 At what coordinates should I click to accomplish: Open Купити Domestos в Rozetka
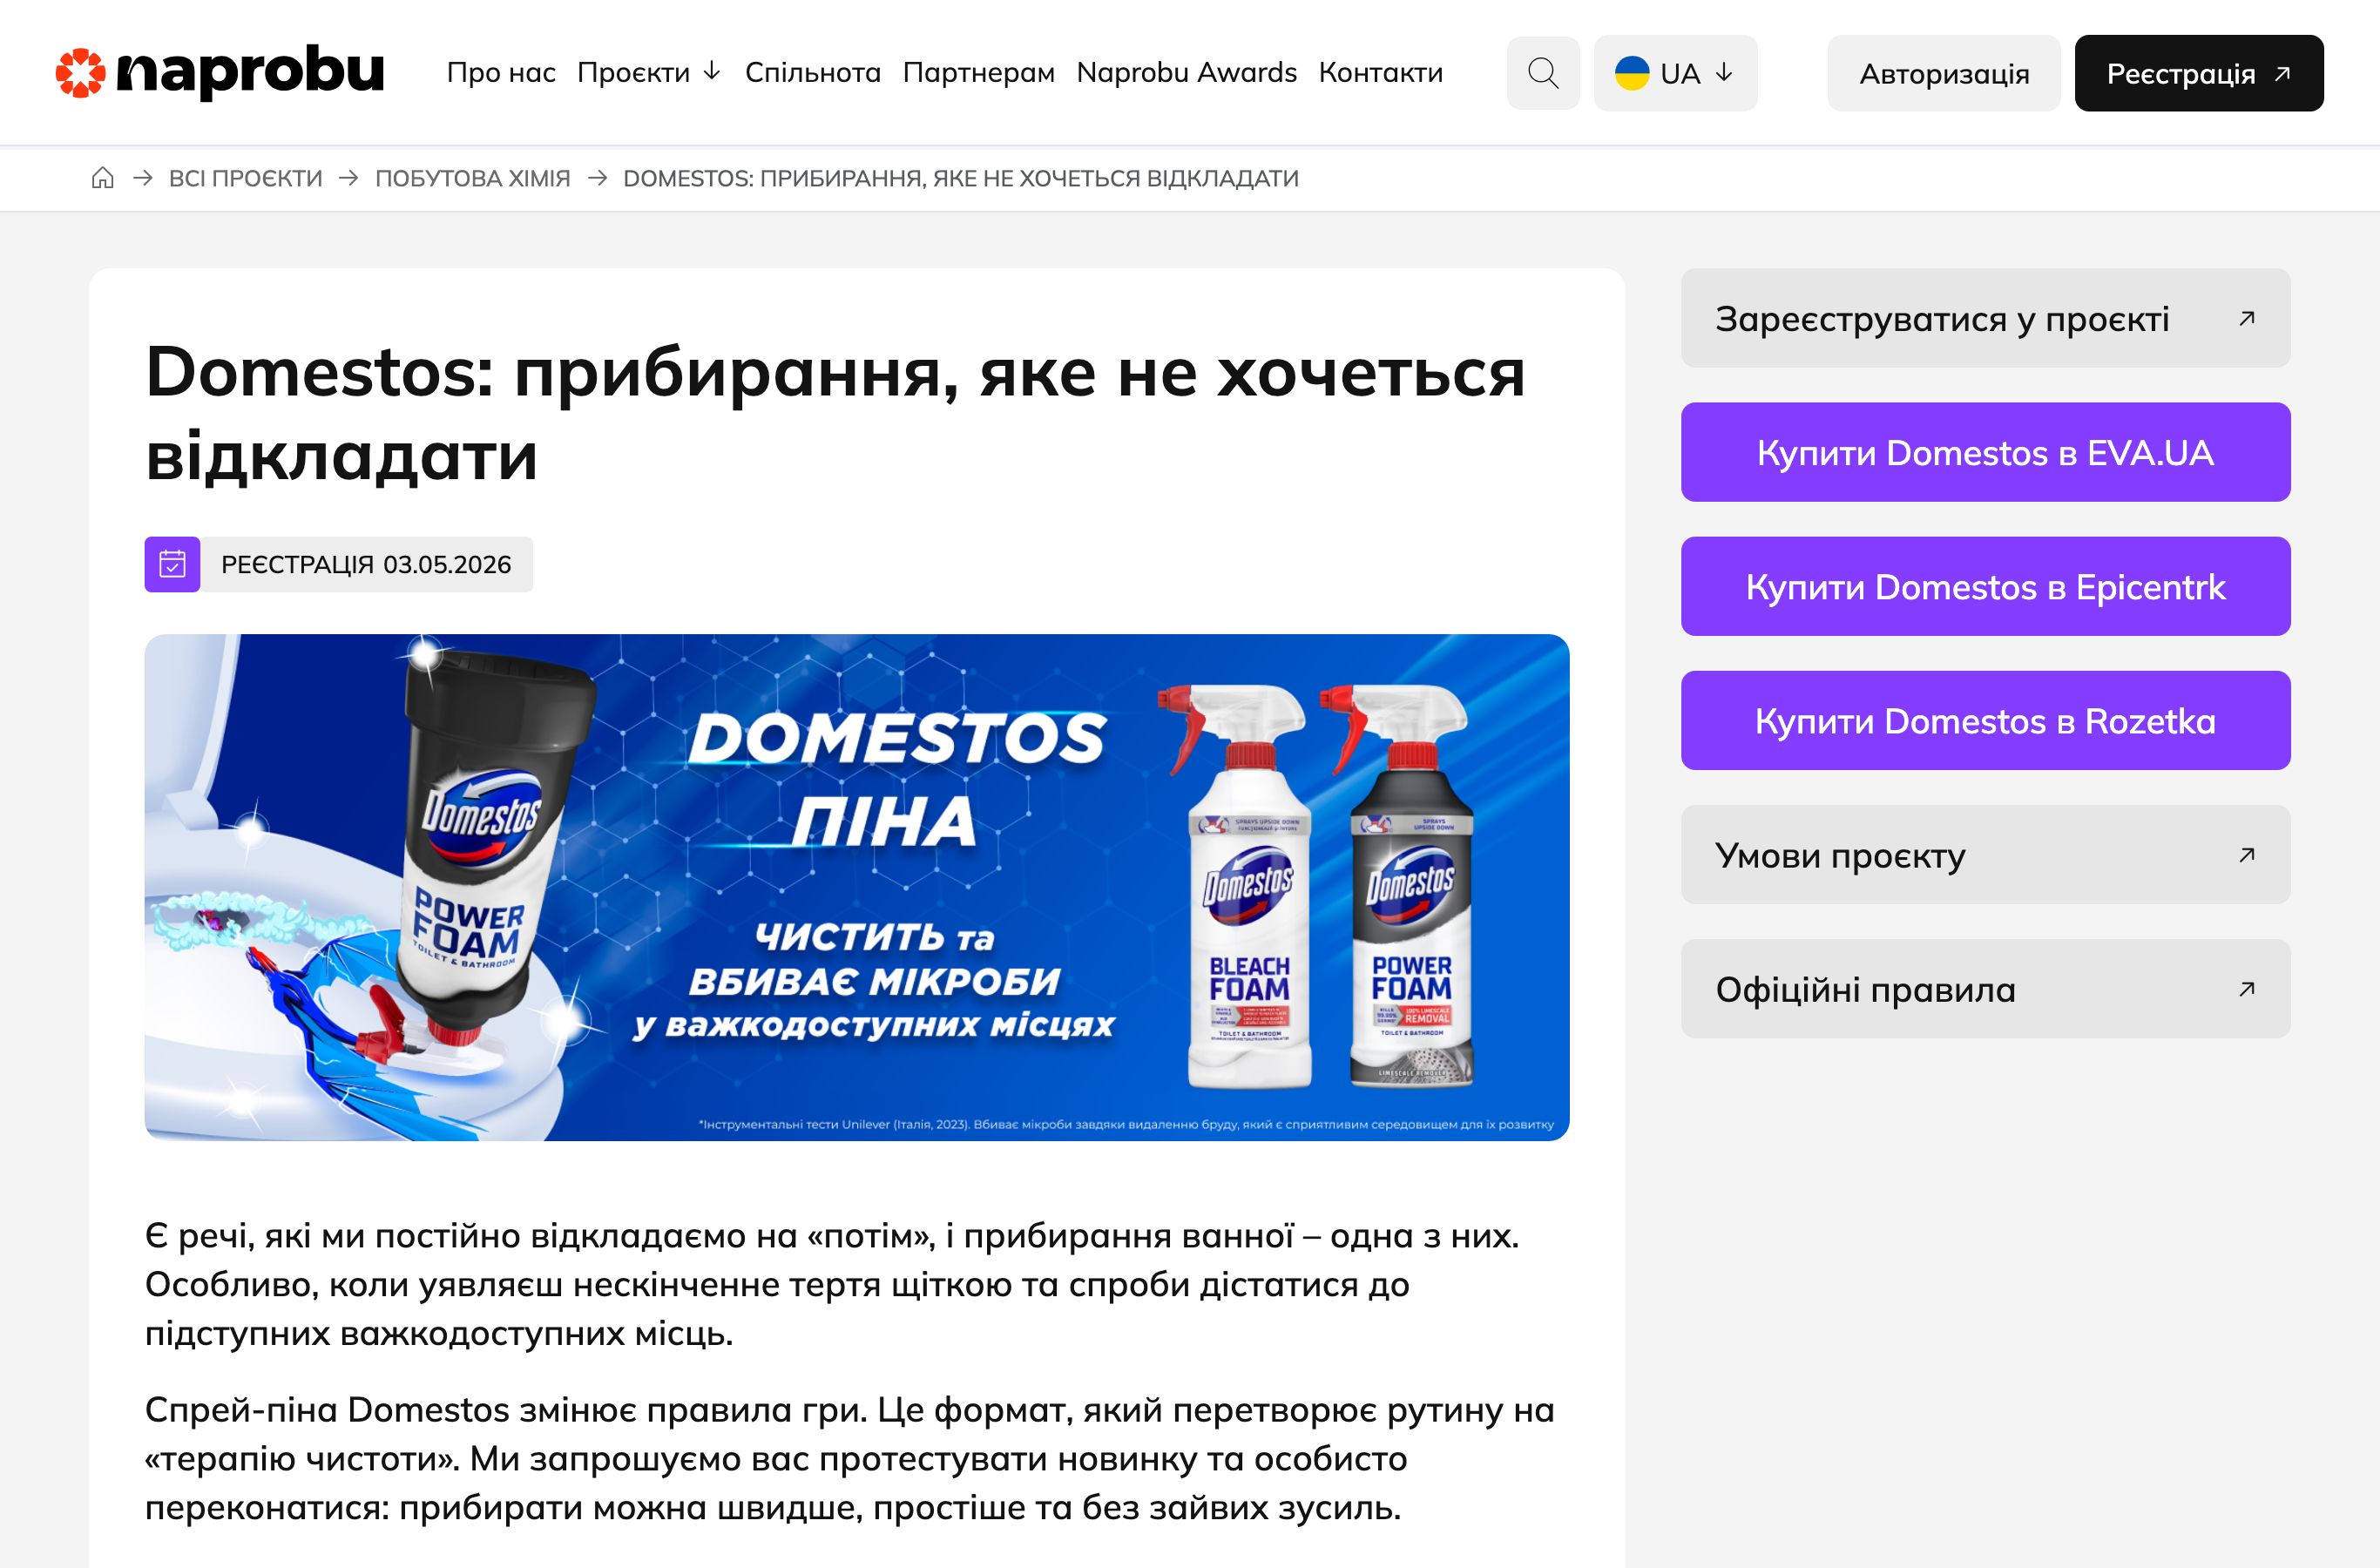click(1985, 720)
